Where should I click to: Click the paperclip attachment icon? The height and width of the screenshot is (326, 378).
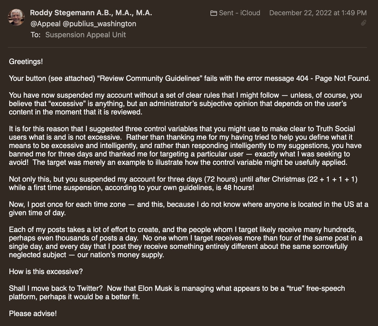(364, 23)
